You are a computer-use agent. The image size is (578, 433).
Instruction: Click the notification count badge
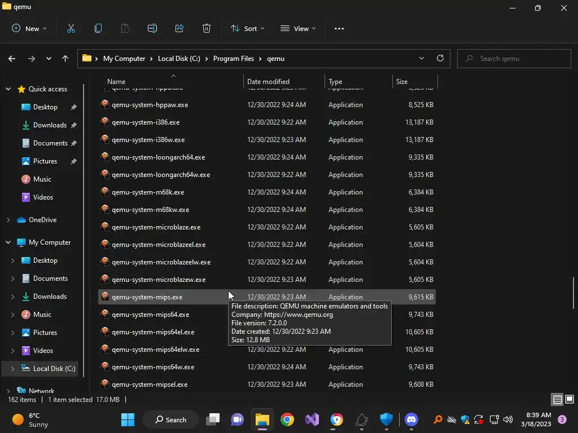click(x=562, y=419)
